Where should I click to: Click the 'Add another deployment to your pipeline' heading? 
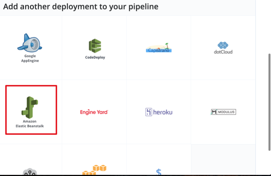click(81, 7)
